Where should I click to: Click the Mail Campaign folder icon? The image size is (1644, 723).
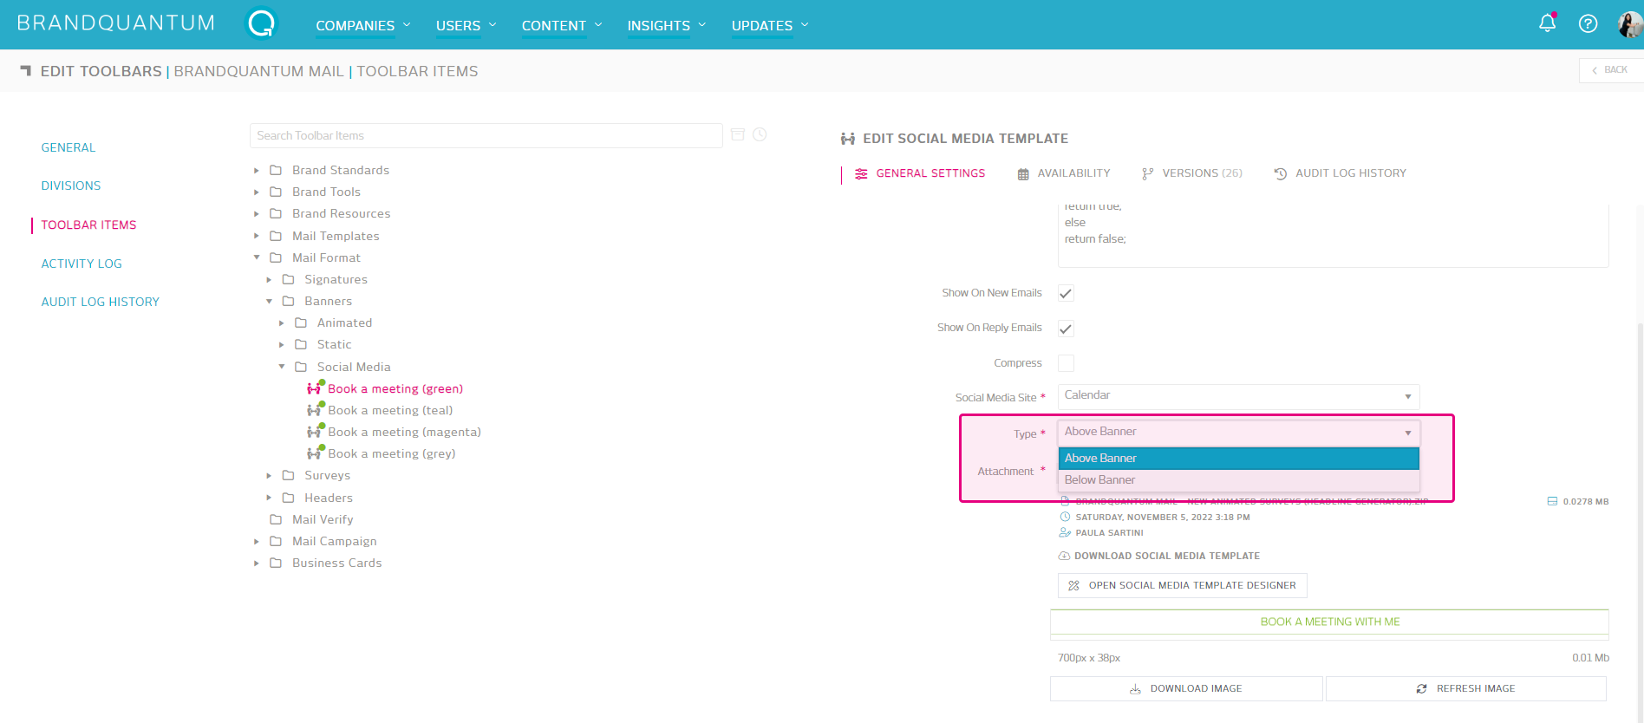(276, 541)
